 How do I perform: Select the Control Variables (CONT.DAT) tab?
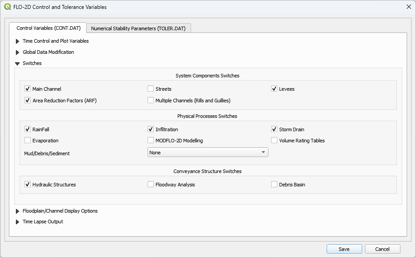(48, 28)
